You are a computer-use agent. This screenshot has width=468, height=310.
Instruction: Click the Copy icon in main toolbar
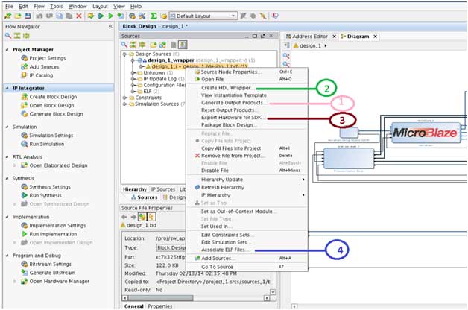tap(60, 16)
